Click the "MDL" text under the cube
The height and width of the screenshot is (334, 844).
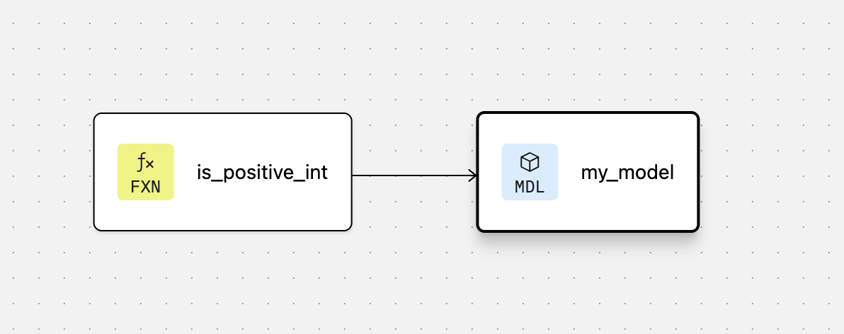point(530,187)
